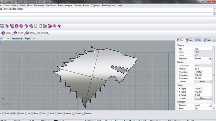Open the T-Splines menu
The height and width of the screenshot is (121, 216).
pyautogui.click(x=95, y=5)
